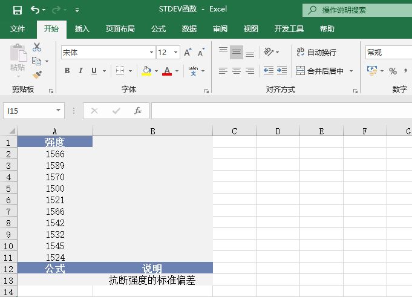The image size is (412, 297).
Task: Select the Format Painter brush
Action: pos(37,74)
